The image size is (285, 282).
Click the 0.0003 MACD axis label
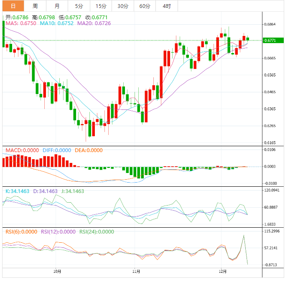[x=270, y=166]
